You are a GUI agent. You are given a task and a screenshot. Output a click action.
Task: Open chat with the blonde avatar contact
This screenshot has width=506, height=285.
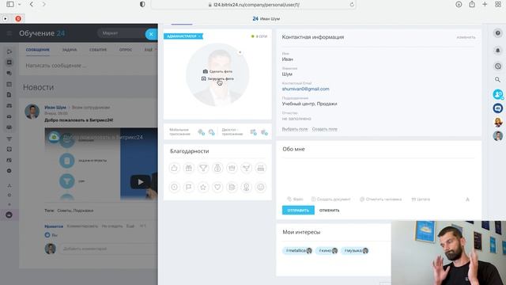498,122
